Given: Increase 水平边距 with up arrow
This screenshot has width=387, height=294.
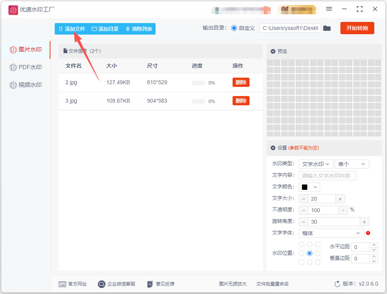Looking at the screenshot, I should tap(374, 245).
